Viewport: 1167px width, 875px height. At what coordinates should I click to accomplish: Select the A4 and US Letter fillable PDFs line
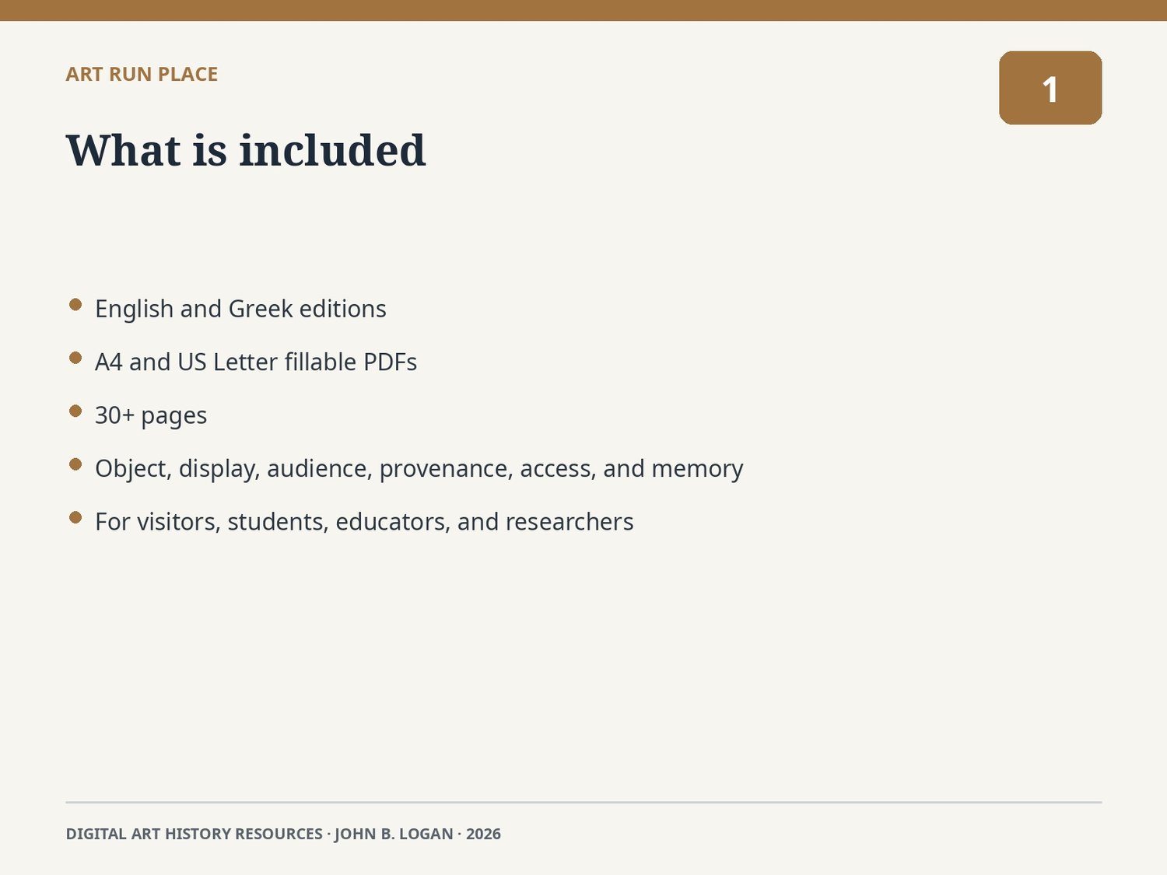pos(256,362)
